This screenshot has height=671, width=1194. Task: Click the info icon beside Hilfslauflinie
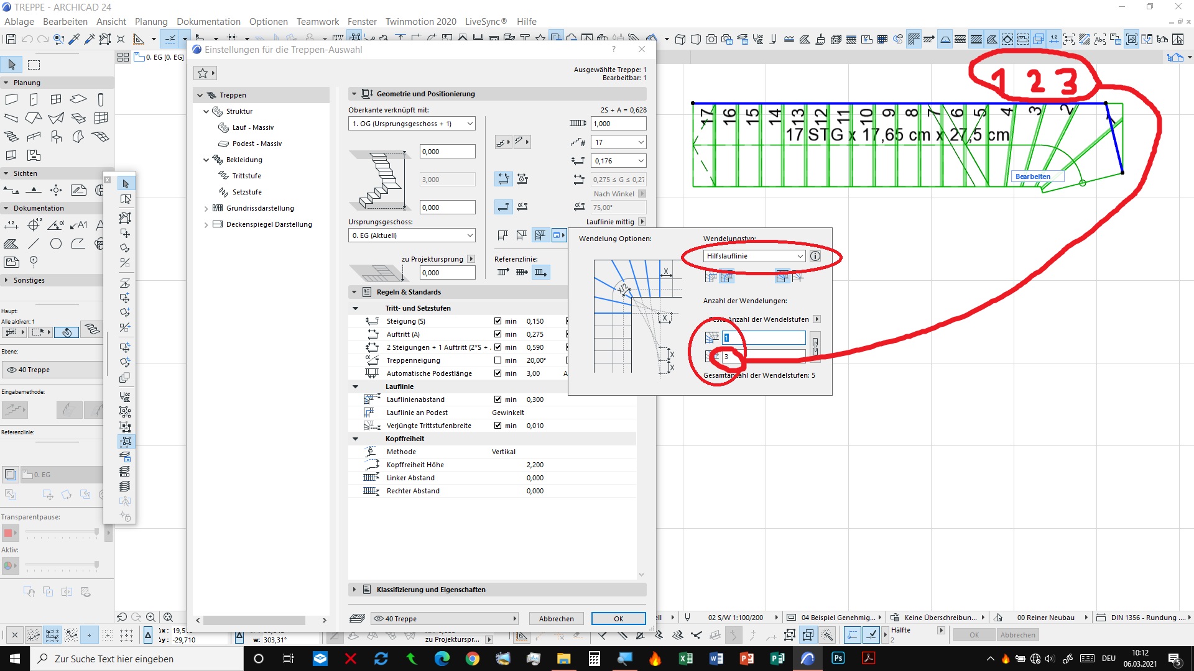click(x=815, y=256)
